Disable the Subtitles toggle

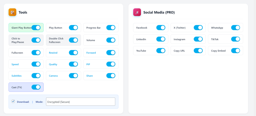[36, 75]
